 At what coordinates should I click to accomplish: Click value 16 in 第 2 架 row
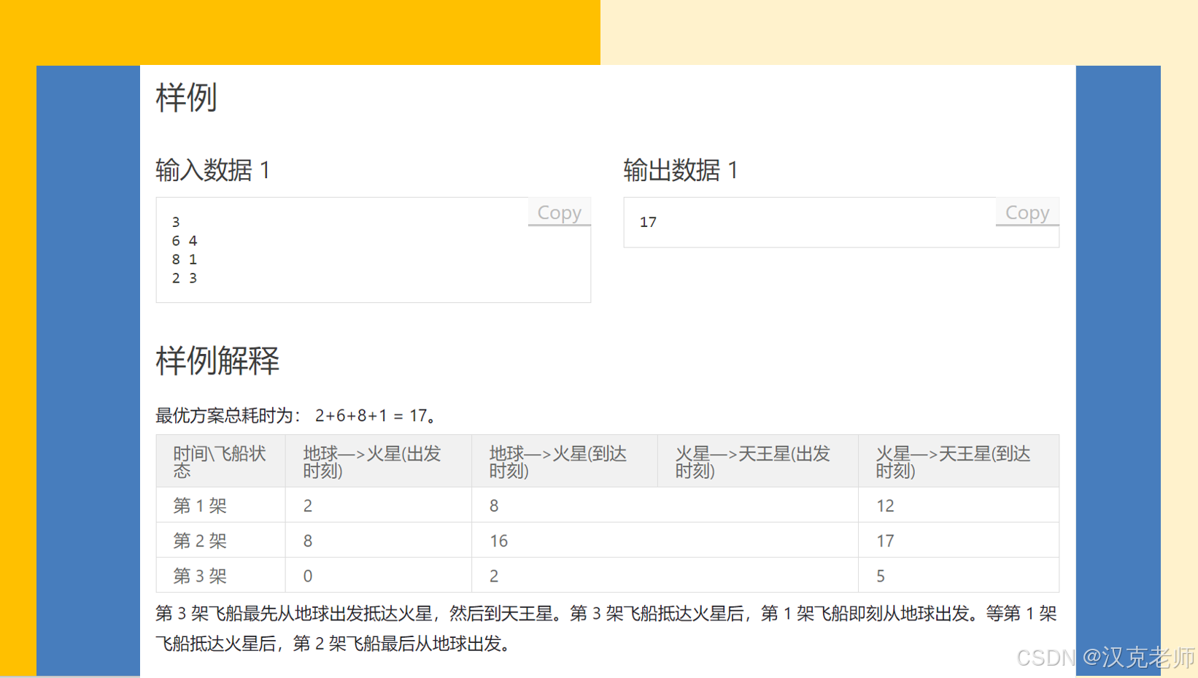(498, 541)
